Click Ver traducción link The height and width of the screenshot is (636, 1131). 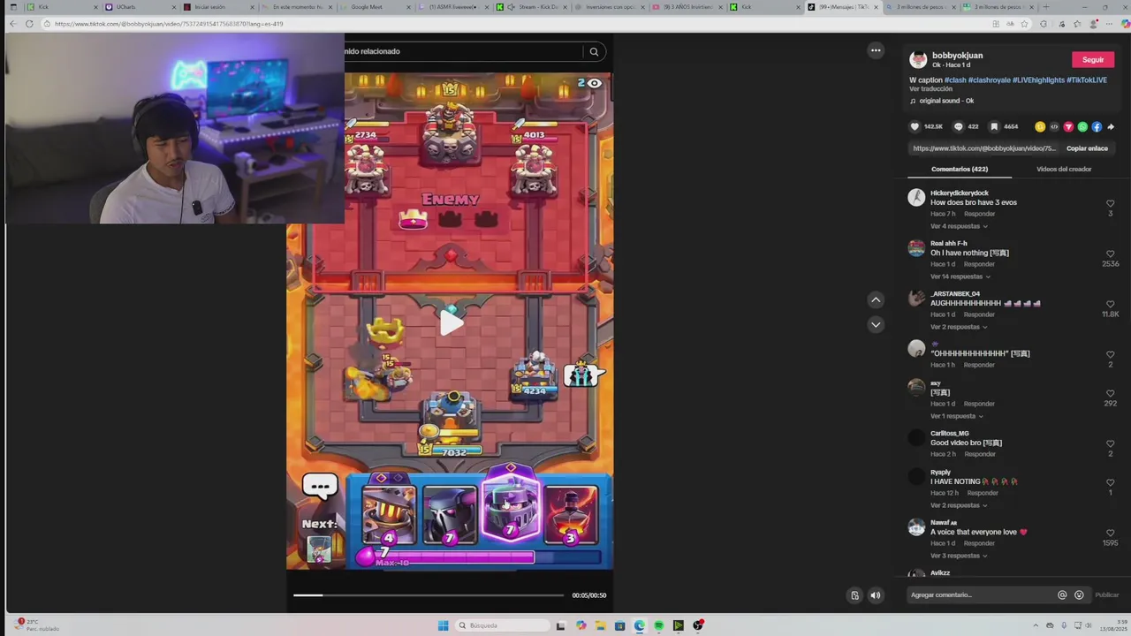click(930, 88)
